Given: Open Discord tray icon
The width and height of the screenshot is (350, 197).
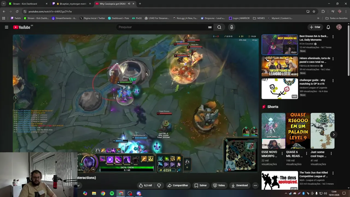Looking at the screenshot, I should 295,193.
